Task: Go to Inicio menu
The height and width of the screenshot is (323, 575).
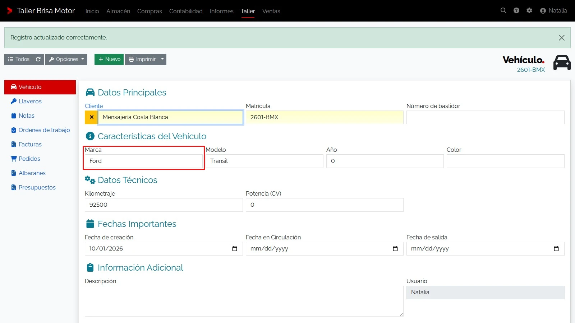Action: click(x=92, y=11)
